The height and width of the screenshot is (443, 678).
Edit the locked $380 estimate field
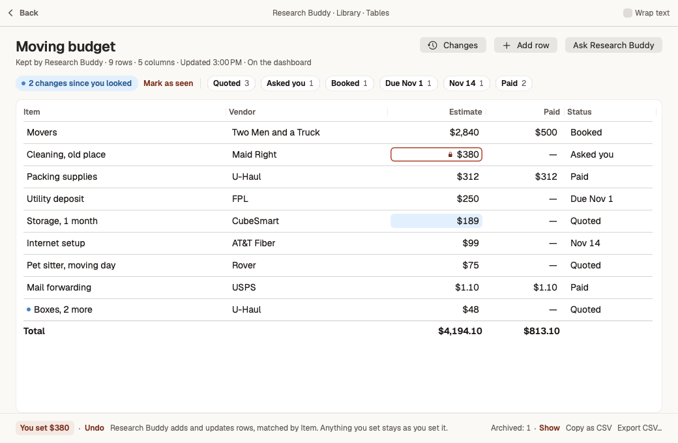[436, 155]
